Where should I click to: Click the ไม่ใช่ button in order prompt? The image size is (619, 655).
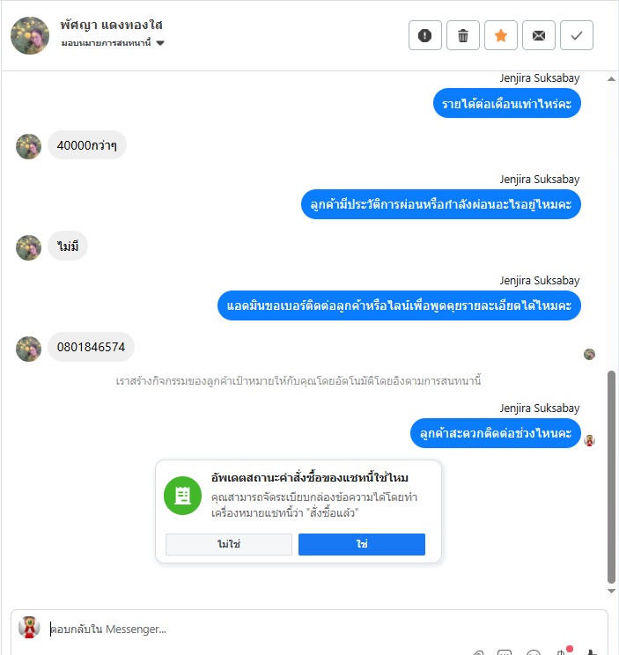(x=228, y=544)
